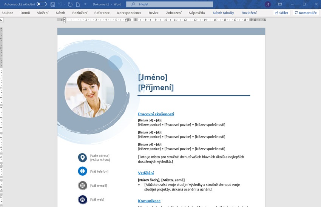Select the profile photo of the woman
This screenshot has height=207, width=321.
click(x=90, y=93)
